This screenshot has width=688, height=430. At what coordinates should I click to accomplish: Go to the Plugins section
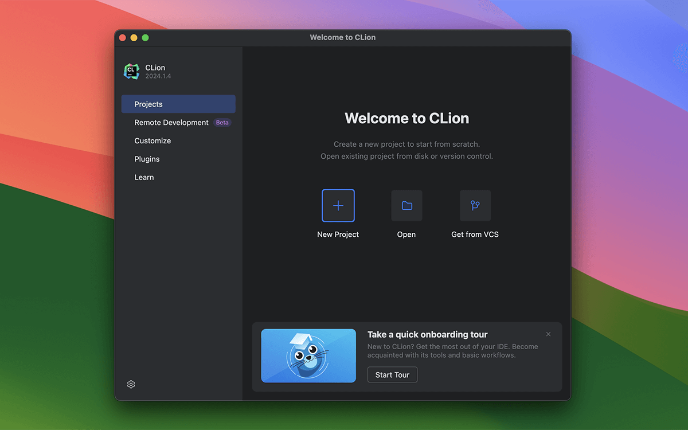tap(178, 159)
